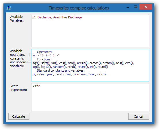The height and width of the screenshot is (130, 160).
Task: Click the round() function text
Action: (103, 67)
